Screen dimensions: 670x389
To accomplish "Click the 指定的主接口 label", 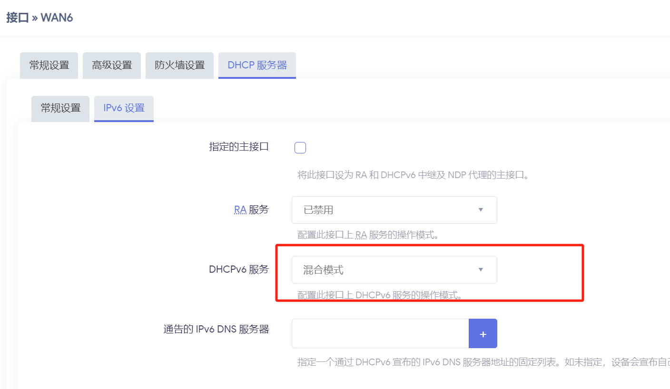I will coord(239,147).
